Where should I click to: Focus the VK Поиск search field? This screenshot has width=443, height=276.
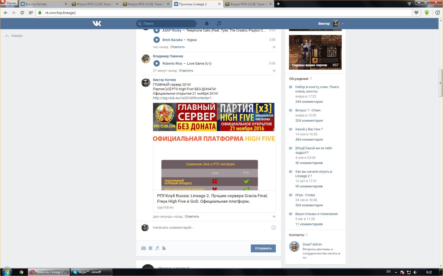(x=166, y=24)
